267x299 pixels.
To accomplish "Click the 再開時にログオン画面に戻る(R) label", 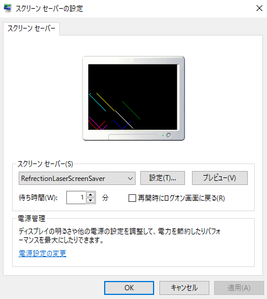I will tap(181, 198).
